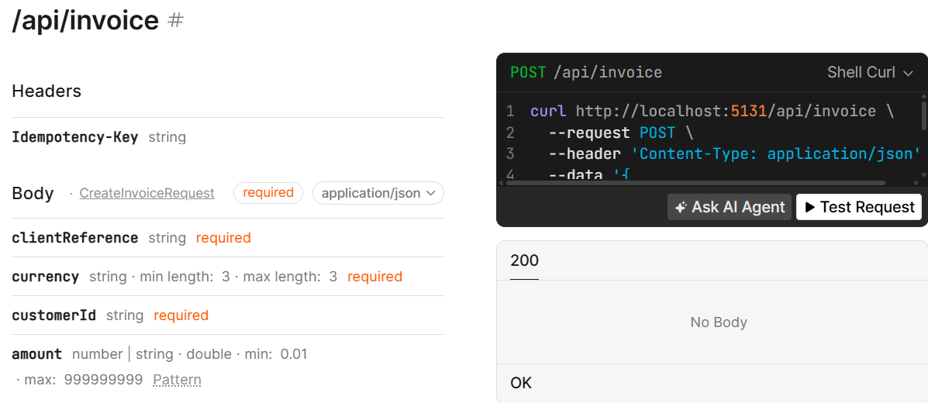Click the # anchor beside /api/invoice heading

click(x=176, y=21)
